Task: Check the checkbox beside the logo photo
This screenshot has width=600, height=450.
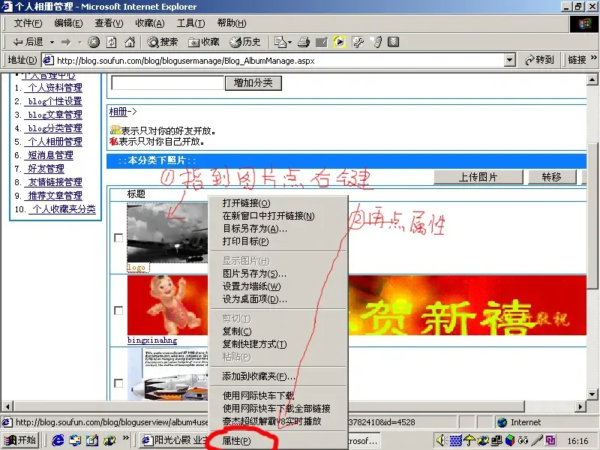Action: (118, 238)
